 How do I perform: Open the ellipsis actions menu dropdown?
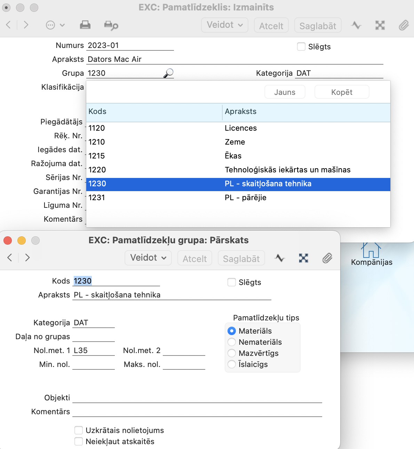tap(55, 25)
